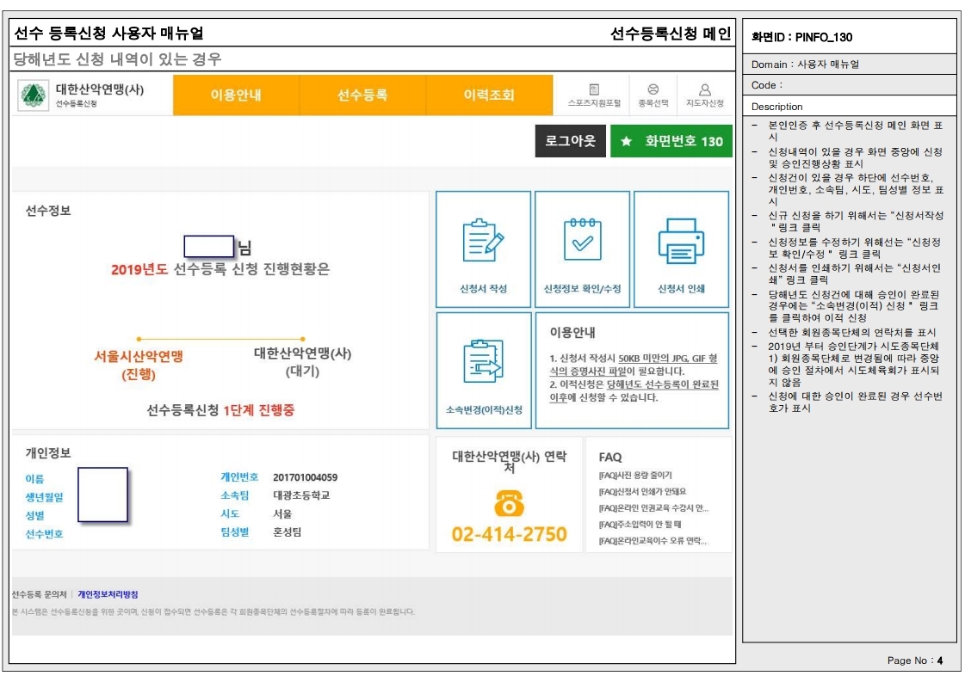Click the Domain : 사용자 매뉴얼 row
This screenshot has height=682, width=965.
tap(850, 64)
